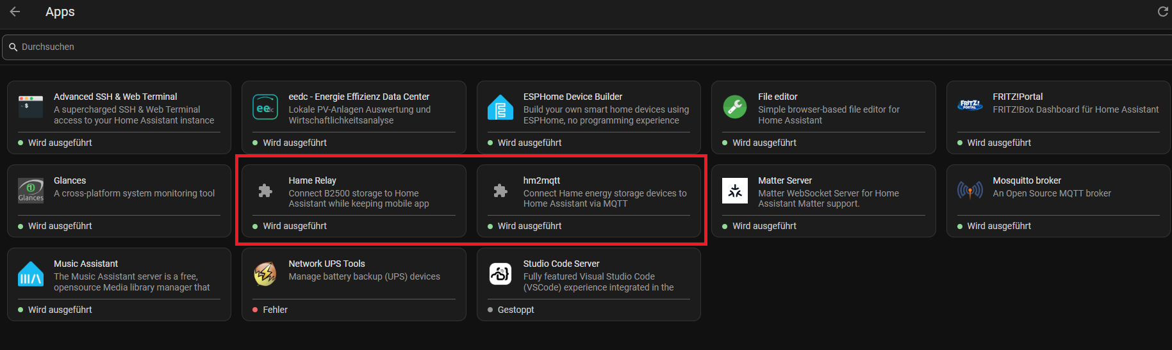Viewport: 1172px width, 350px height.
Task: Click the Mosquitto broker antenna icon
Action: coord(970,190)
